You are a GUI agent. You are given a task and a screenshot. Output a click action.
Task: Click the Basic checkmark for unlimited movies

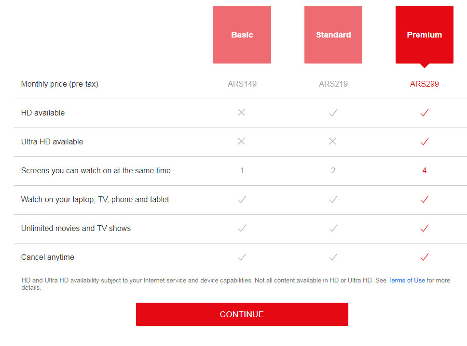coord(242,228)
